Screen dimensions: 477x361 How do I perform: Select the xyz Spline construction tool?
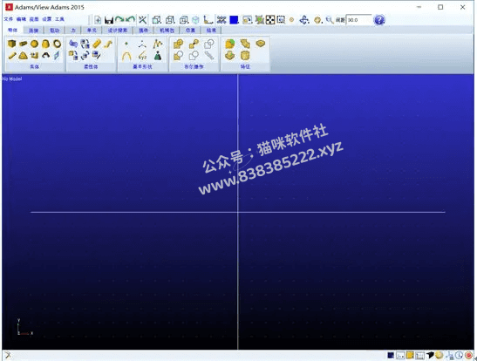142,56
